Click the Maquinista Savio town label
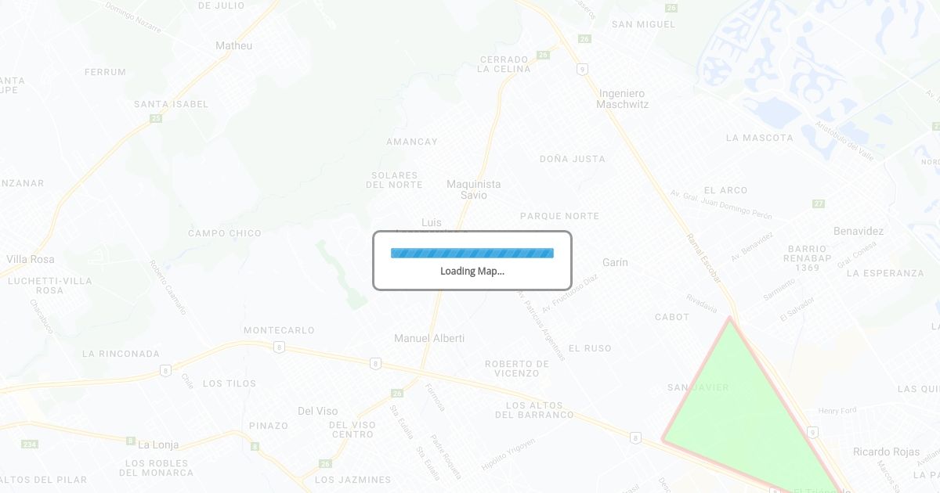The image size is (940, 493). [474, 189]
